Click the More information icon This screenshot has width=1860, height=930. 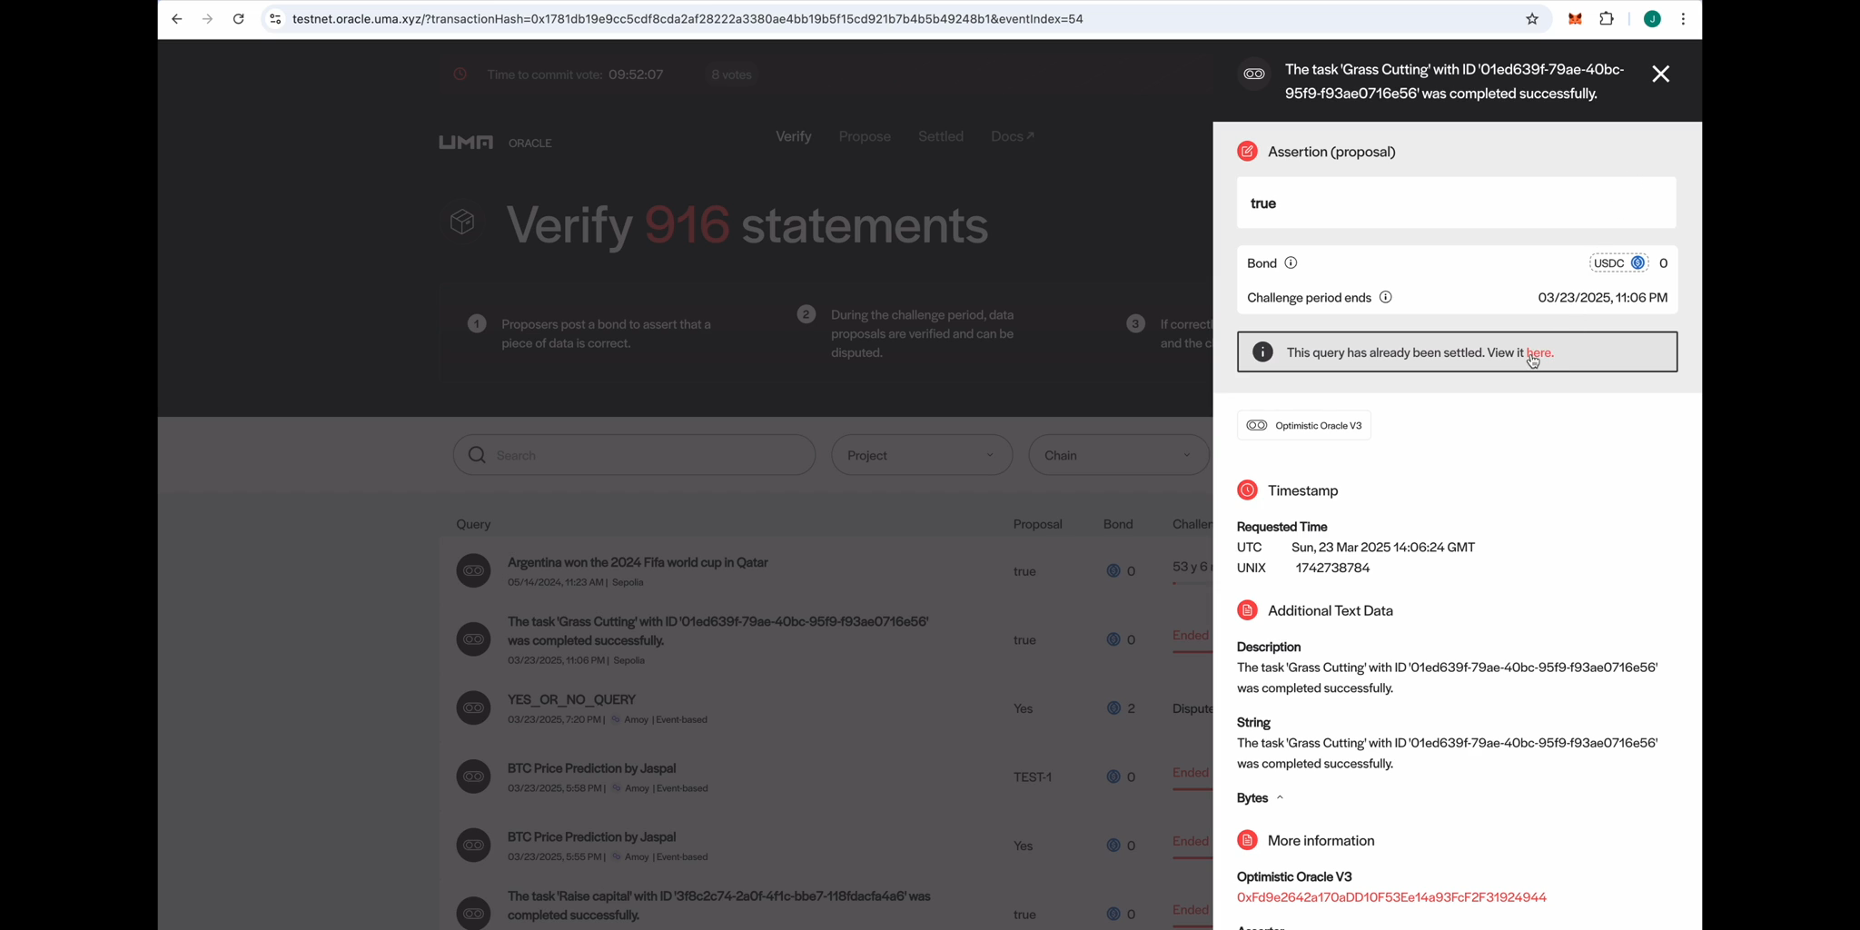coord(1247,841)
